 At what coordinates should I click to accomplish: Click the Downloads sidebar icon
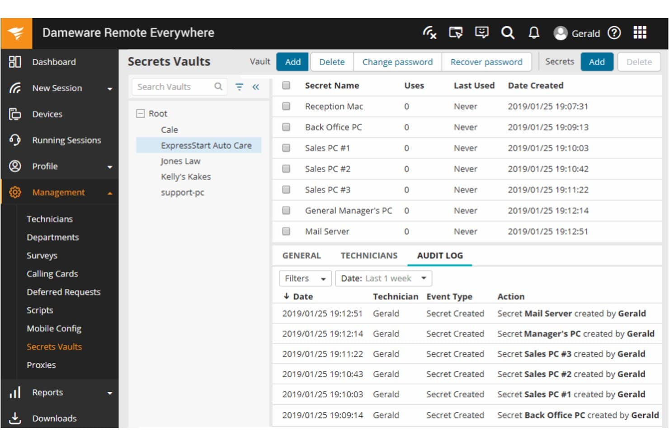pyautogui.click(x=15, y=418)
